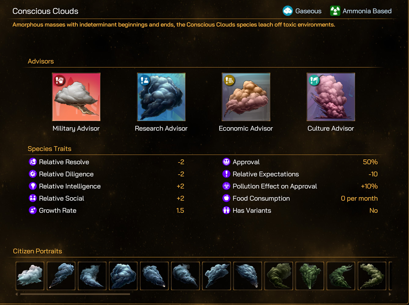Screen dimensions: 409x305
Task: Click the citizen portraits horizontal scrollbar track
Action: [x=203, y=294]
